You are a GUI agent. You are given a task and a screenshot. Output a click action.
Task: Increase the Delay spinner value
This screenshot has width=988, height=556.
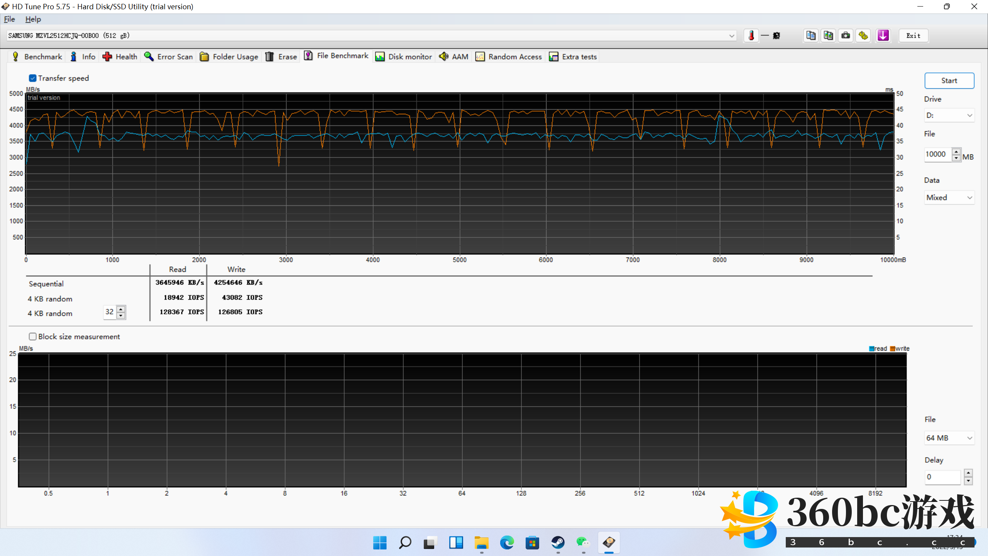[x=968, y=473]
